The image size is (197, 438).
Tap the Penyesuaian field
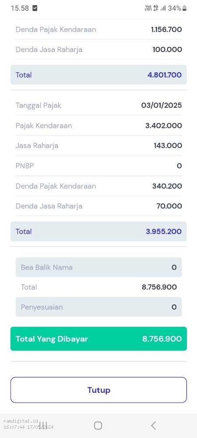click(98, 307)
